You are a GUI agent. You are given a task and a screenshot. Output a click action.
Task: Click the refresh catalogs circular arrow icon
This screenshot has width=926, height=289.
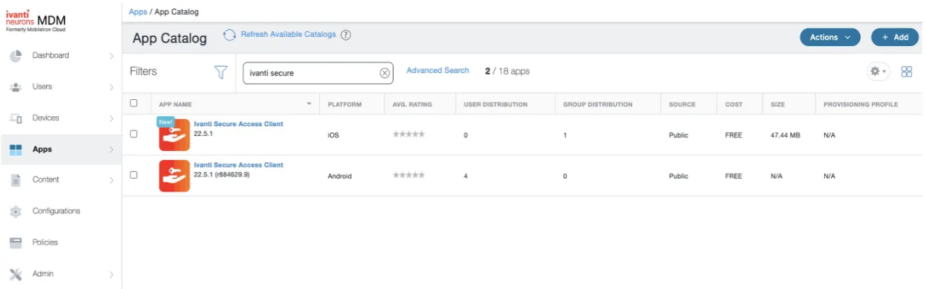229,35
